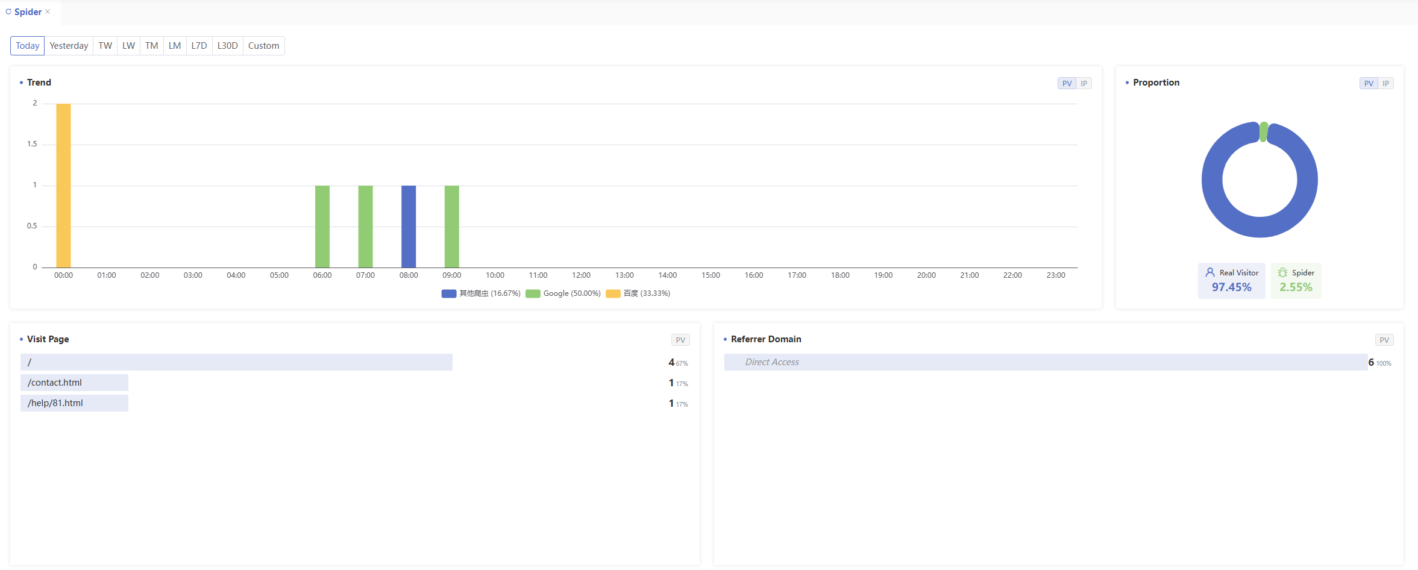Select the L7D time range
1418x570 pixels.
click(x=199, y=46)
